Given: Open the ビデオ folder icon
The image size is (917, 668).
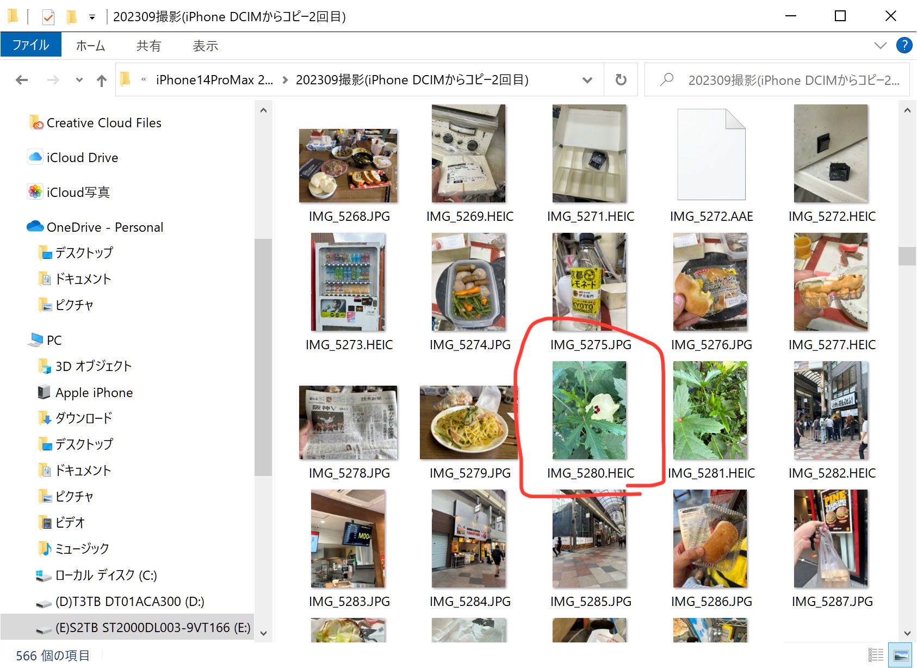Looking at the screenshot, I should click(45, 523).
